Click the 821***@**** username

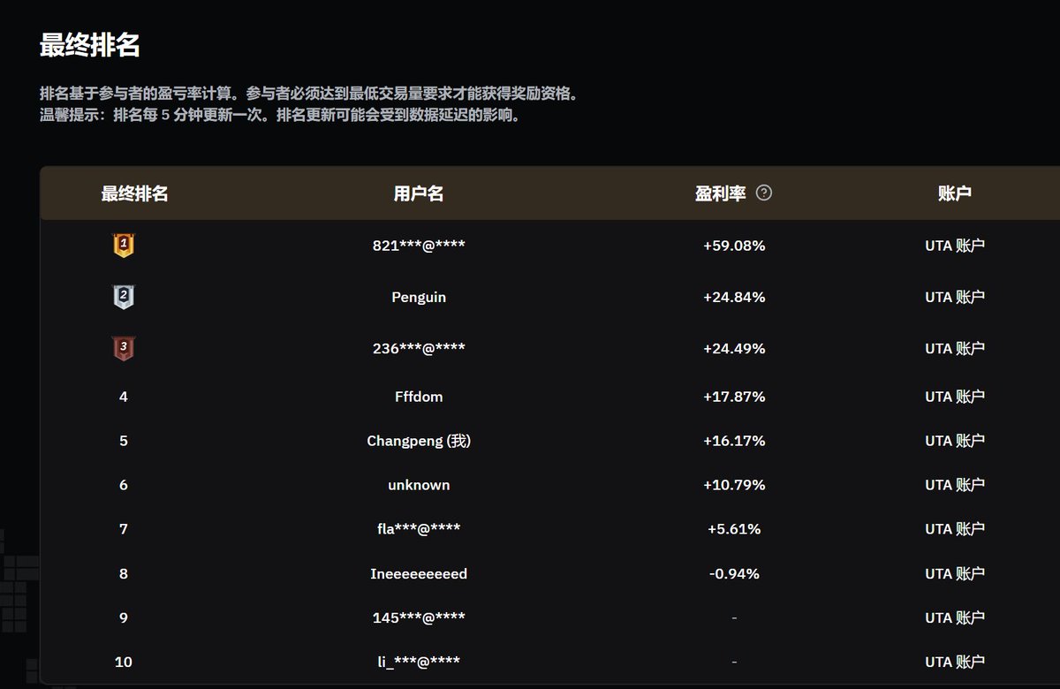(x=419, y=246)
